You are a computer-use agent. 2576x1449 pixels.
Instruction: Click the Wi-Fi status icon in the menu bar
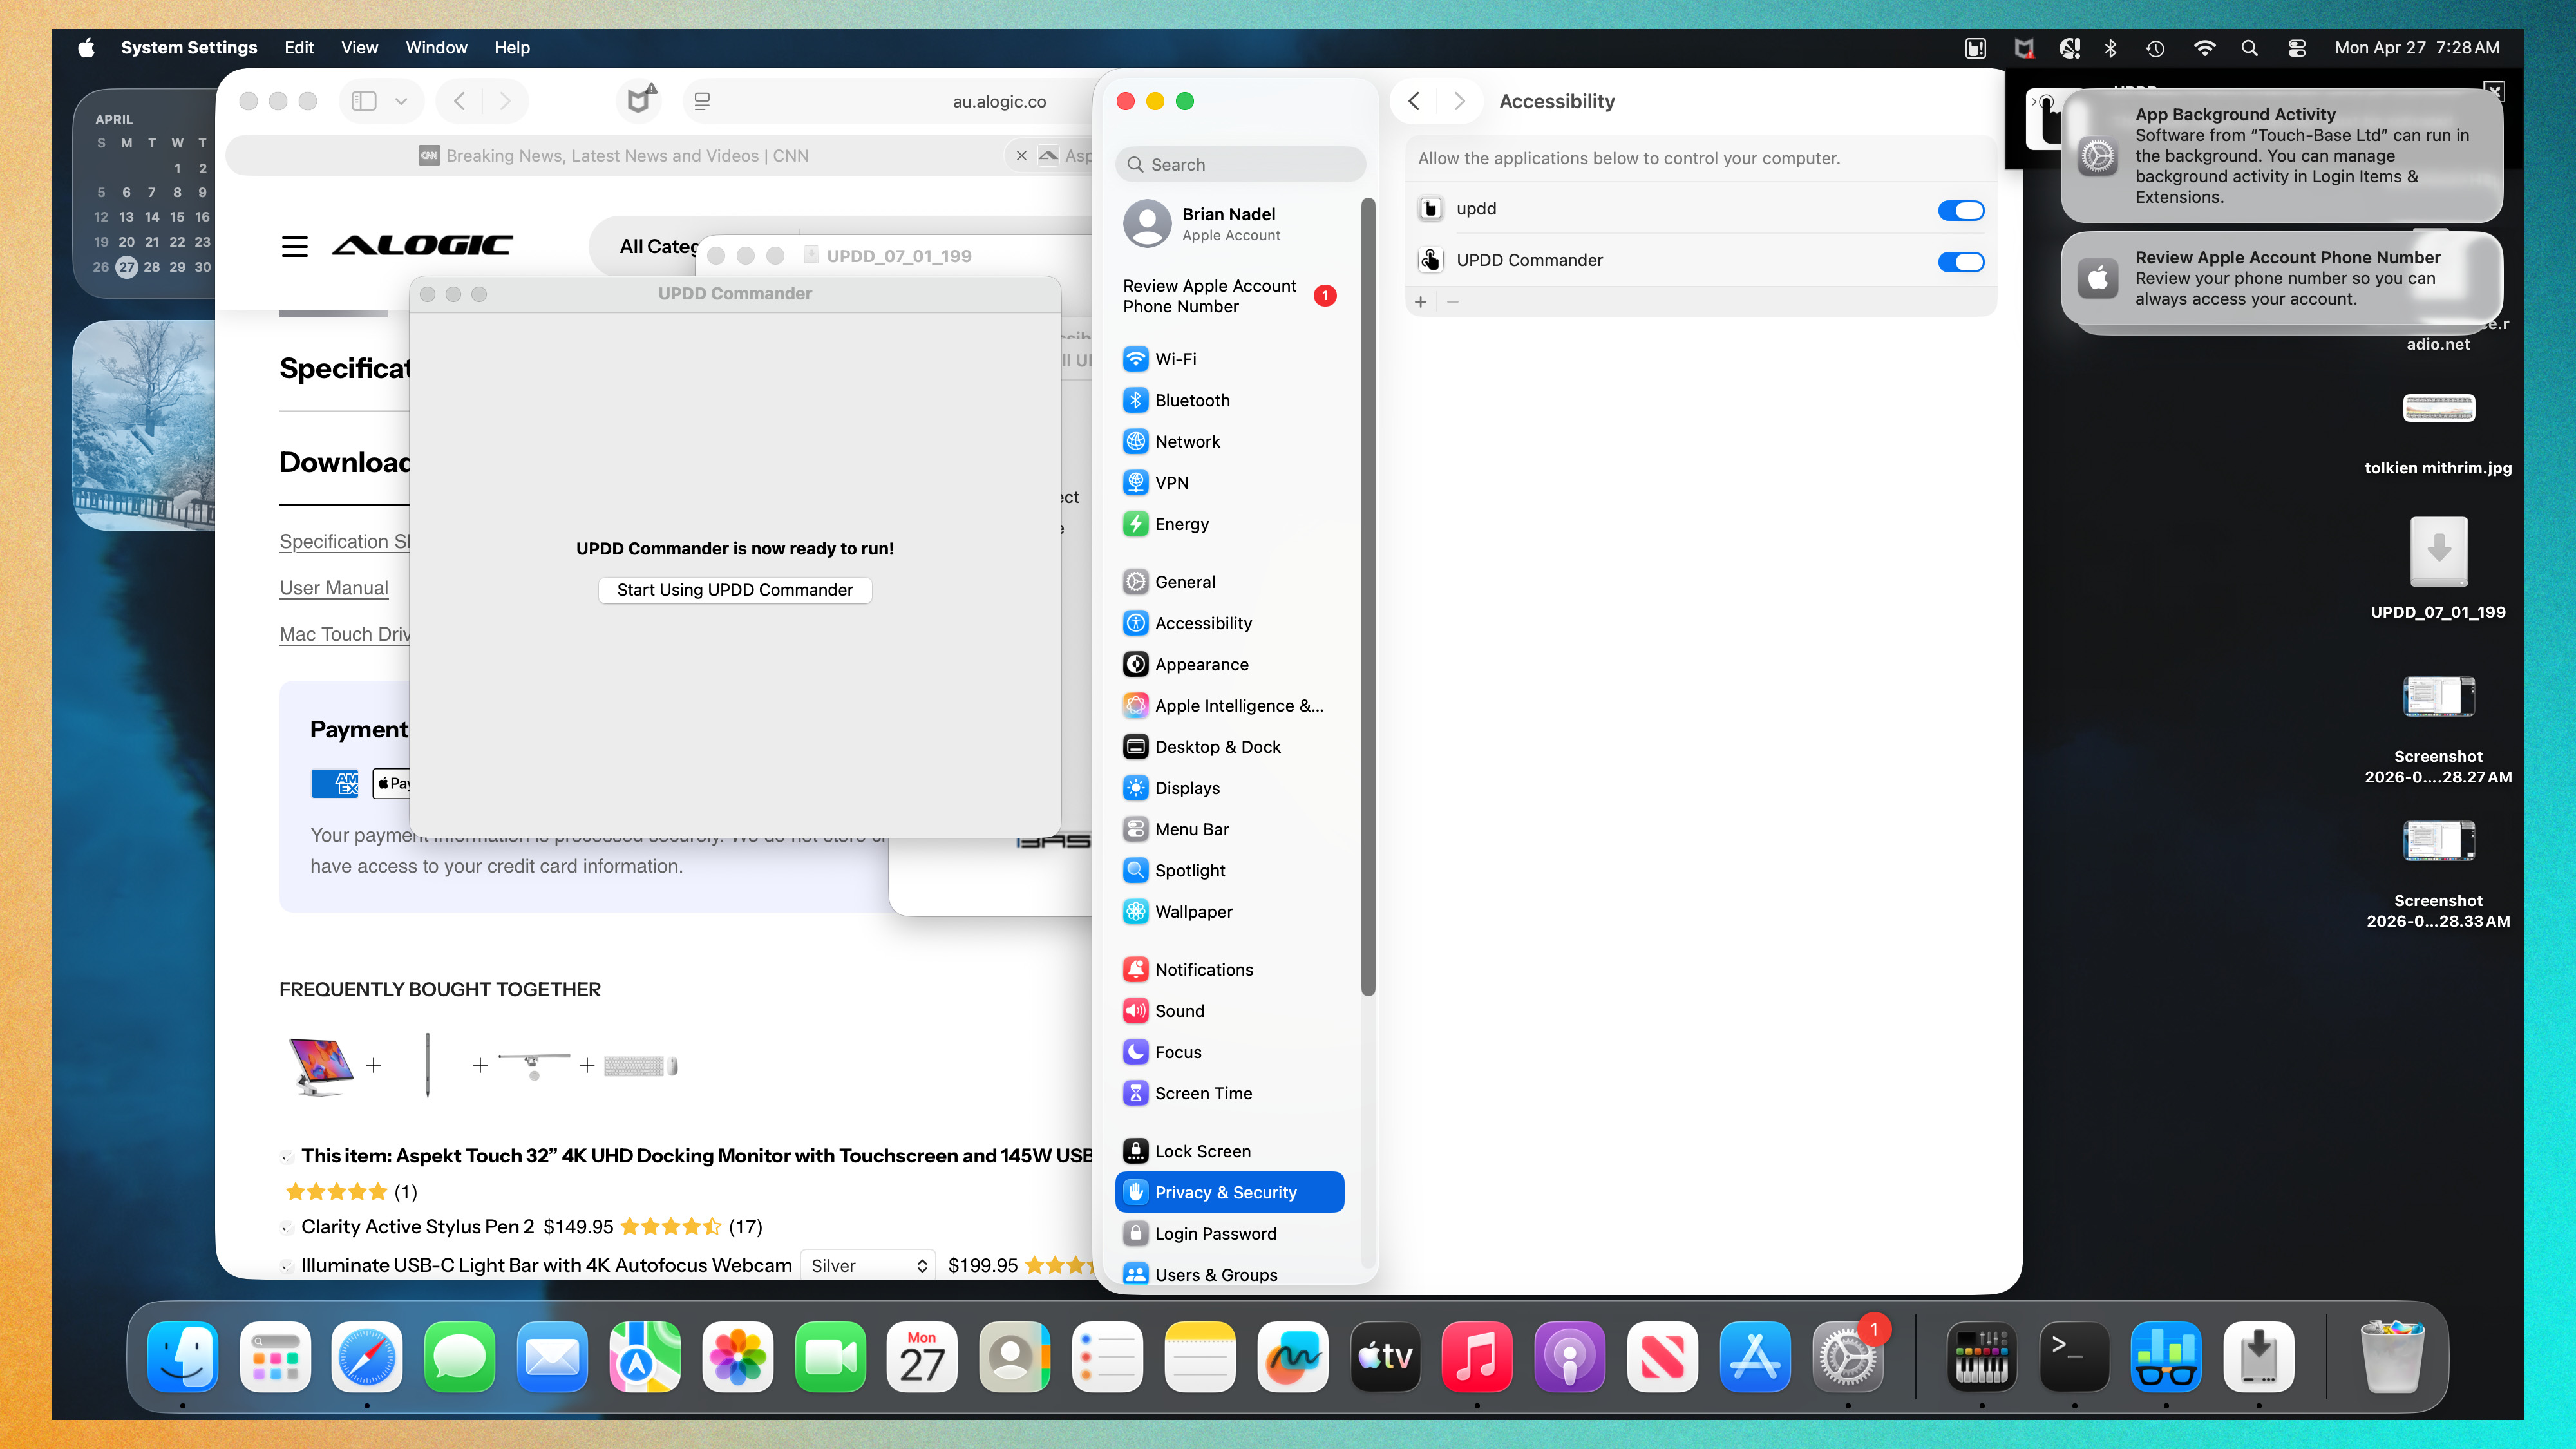pyautogui.click(x=2204, y=47)
